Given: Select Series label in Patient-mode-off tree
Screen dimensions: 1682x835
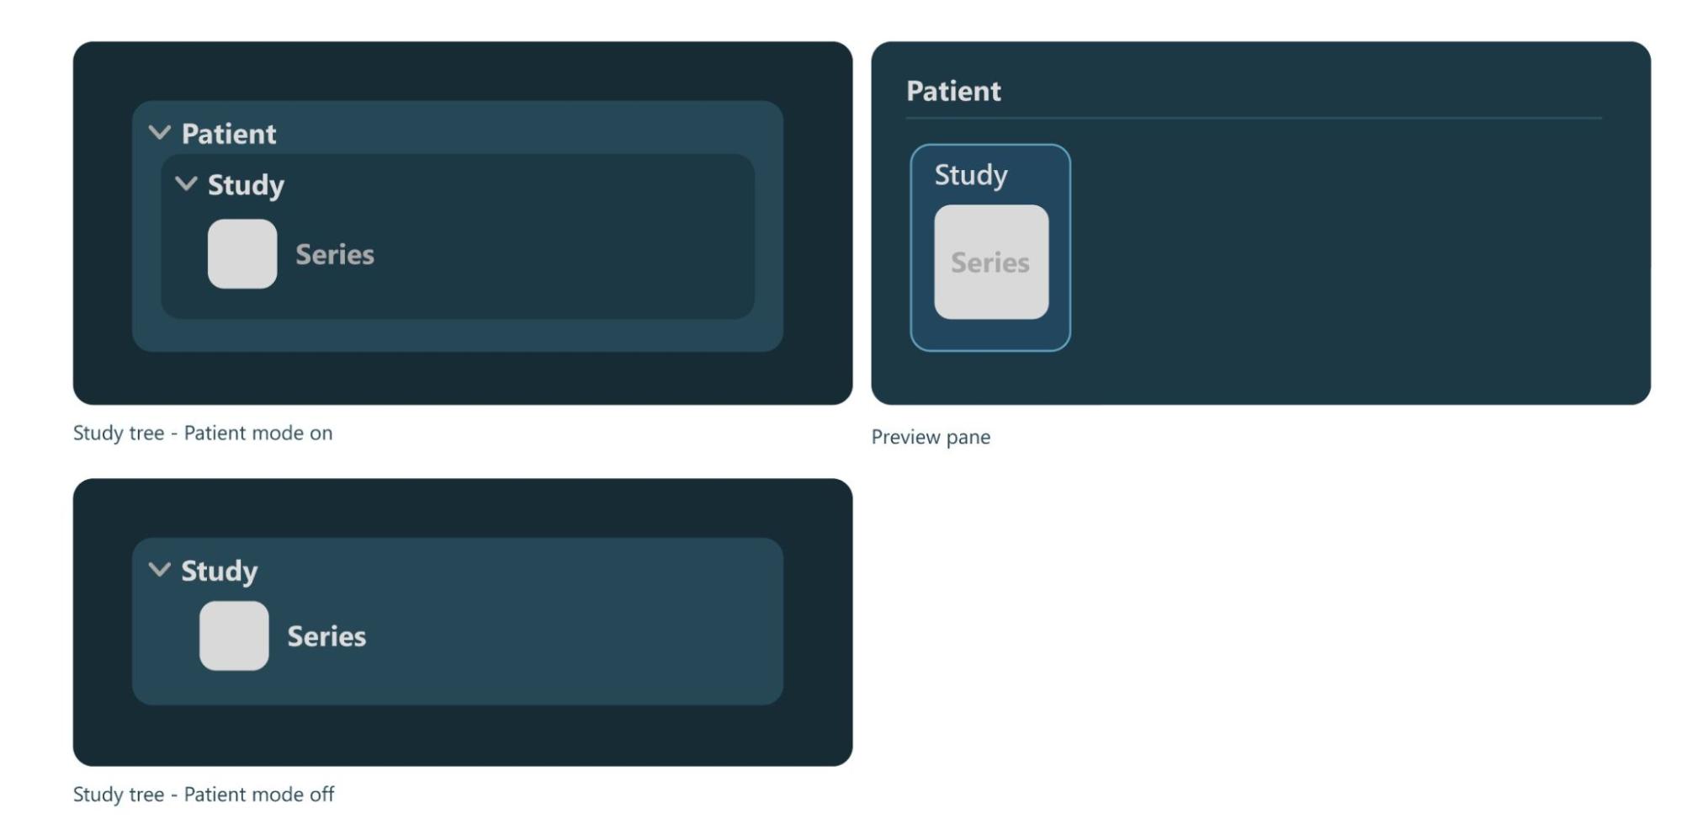Looking at the screenshot, I should (326, 636).
